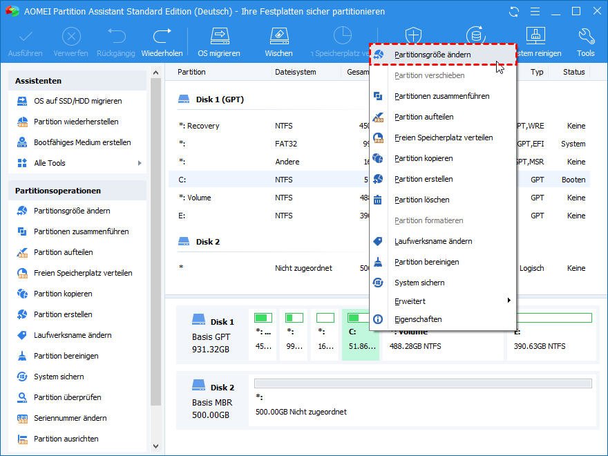Click sidebar Partition bereinigen broom icon
Viewport: 608px width, 456px height.
click(x=22, y=356)
